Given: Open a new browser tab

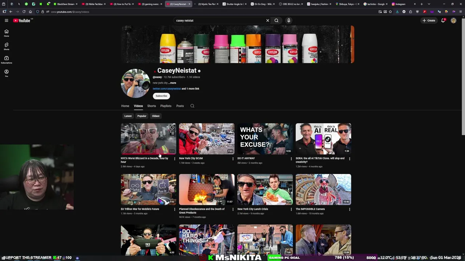Looking at the screenshot, I should [x=421, y=4].
